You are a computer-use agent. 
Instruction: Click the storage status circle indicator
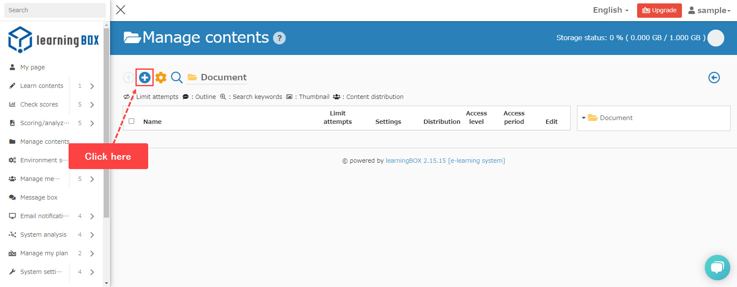[715, 38]
